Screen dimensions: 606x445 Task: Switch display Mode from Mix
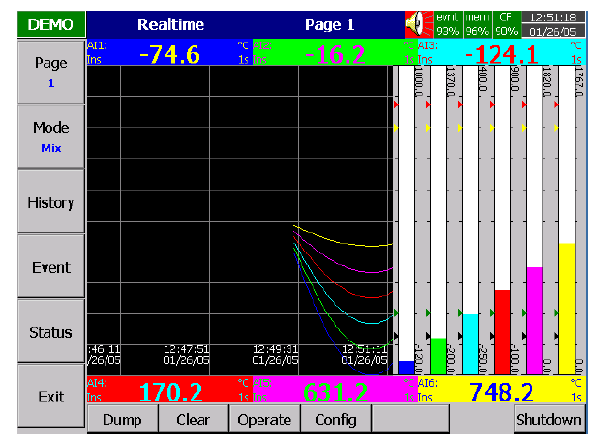[x=51, y=136]
